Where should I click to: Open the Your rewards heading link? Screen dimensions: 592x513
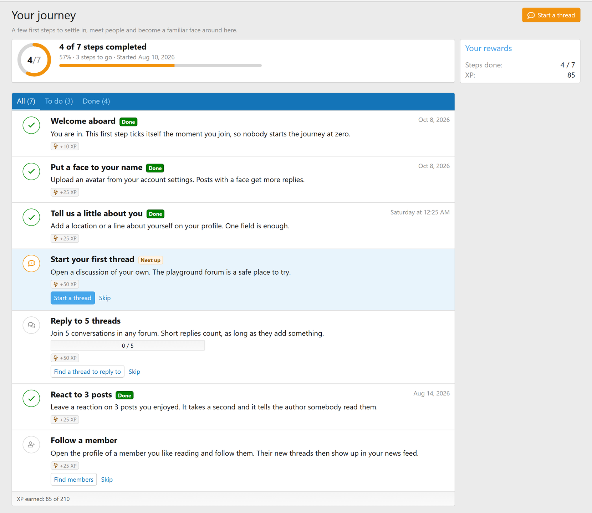tap(488, 48)
